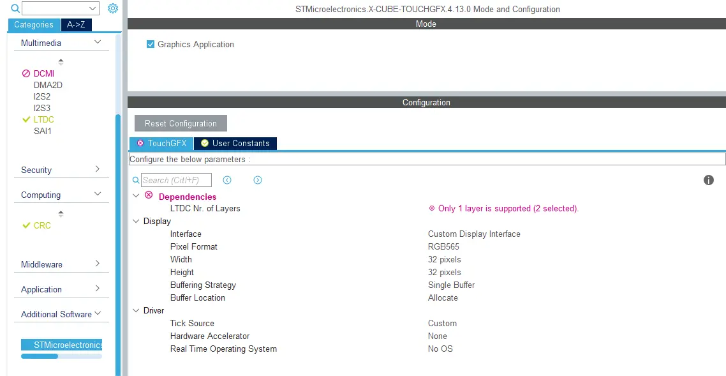The height and width of the screenshot is (376, 726).
Task: Click the Buffering Strategy label
Action: pyautogui.click(x=203, y=285)
